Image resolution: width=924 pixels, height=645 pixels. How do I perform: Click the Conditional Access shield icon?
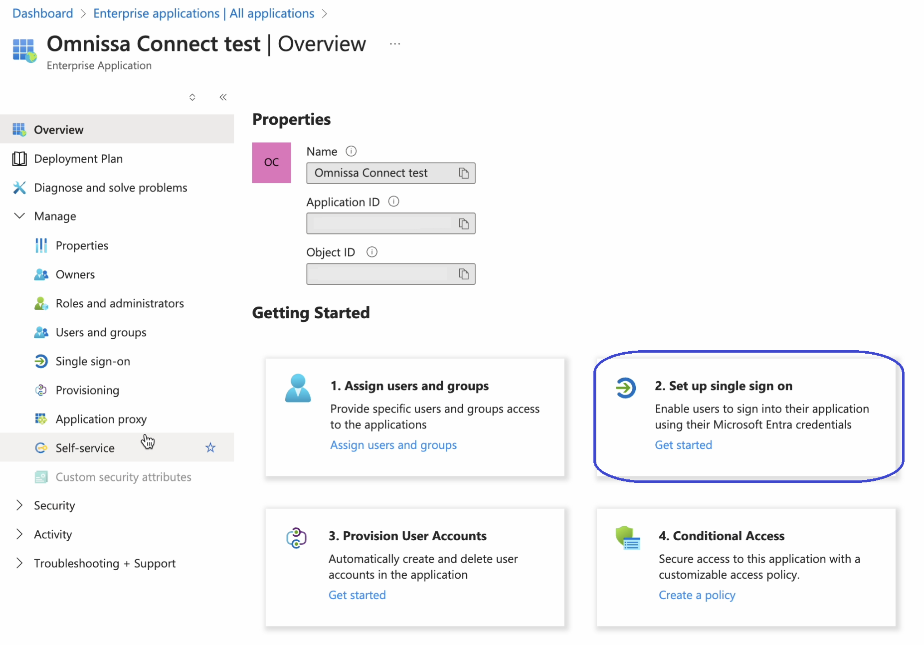point(628,538)
